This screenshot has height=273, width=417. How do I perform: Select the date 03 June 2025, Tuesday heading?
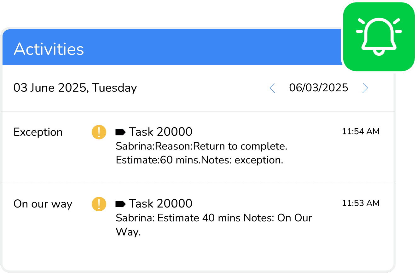[75, 88]
